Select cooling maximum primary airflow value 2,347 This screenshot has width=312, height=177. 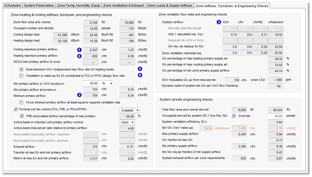pyautogui.click(x=91, y=50)
